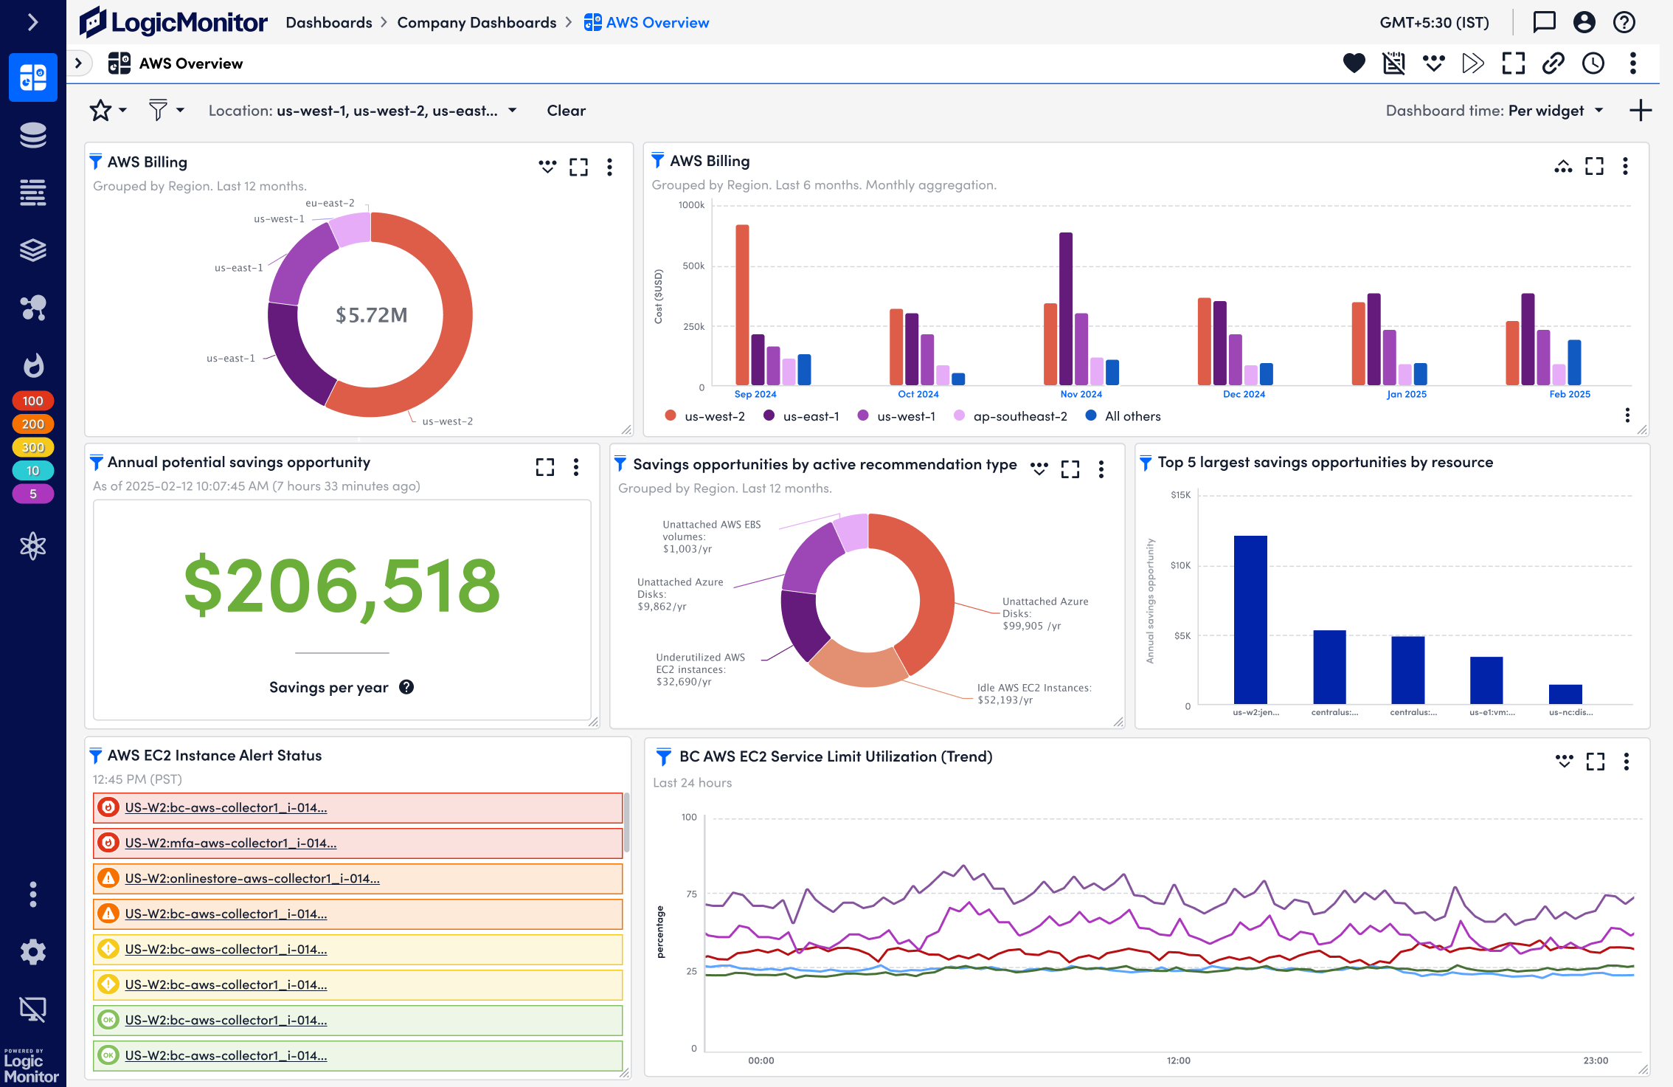The height and width of the screenshot is (1087, 1673).
Task: Navigate to Company Dashboards breadcrumb
Action: pos(477,23)
